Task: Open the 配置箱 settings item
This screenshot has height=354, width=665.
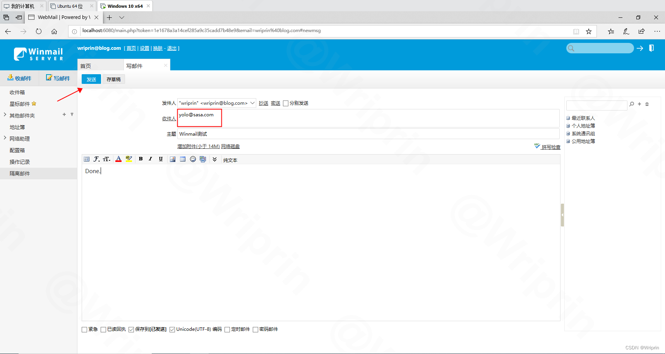Action: 17,150
